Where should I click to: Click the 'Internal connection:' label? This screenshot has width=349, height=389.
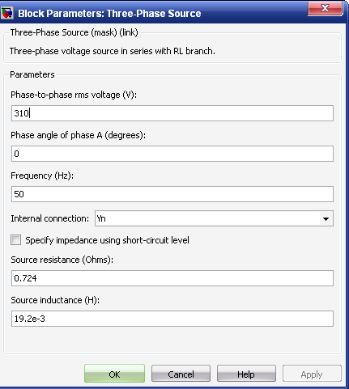point(49,218)
